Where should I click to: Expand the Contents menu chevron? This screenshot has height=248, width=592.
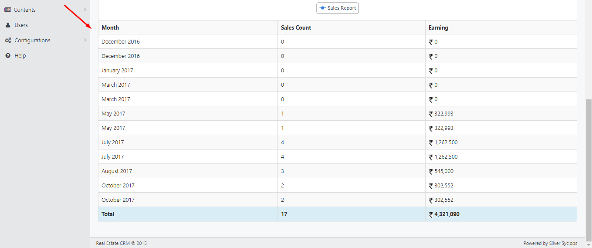[x=85, y=10]
